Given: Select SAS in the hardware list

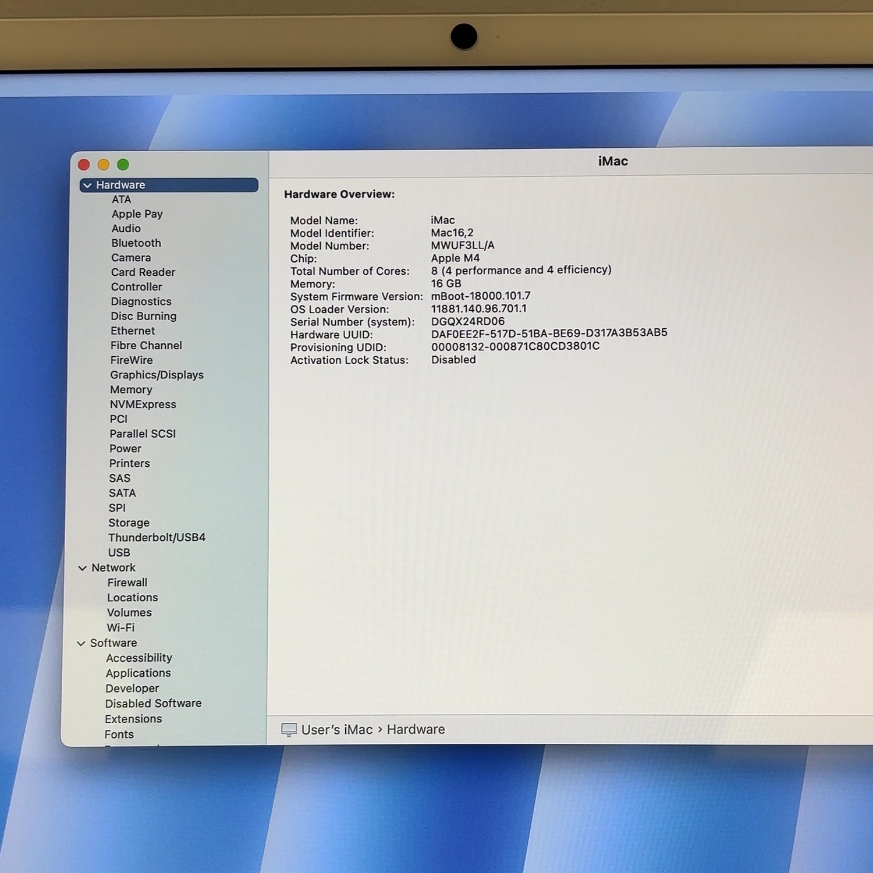Looking at the screenshot, I should click(x=120, y=478).
